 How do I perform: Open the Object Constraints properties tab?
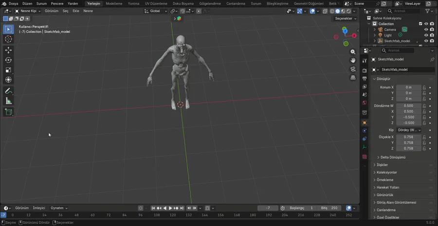click(365, 139)
